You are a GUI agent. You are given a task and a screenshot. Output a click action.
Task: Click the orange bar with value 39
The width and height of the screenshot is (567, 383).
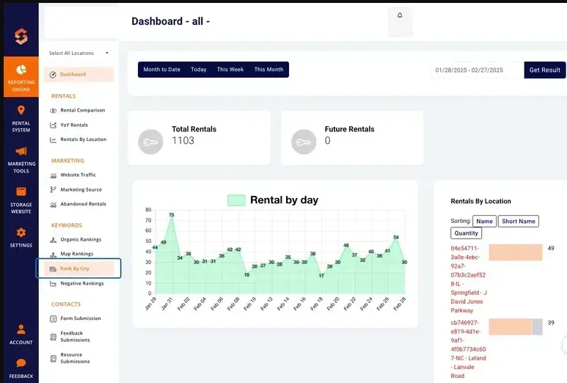(511, 327)
